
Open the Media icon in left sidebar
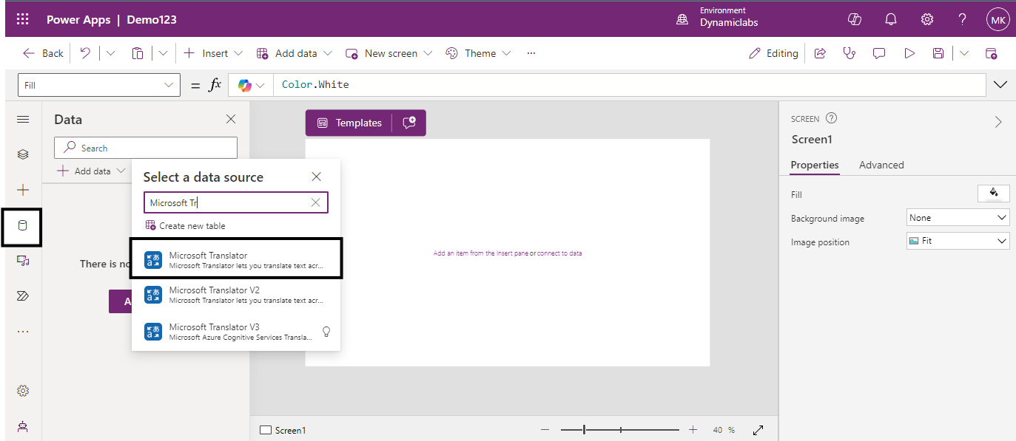[x=22, y=261]
